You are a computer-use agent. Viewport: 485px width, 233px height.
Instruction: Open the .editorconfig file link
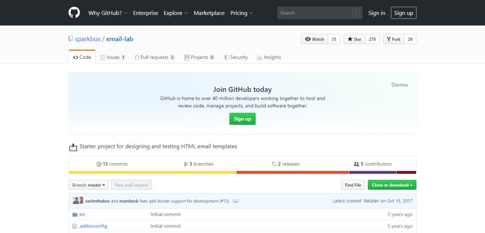tap(93, 226)
